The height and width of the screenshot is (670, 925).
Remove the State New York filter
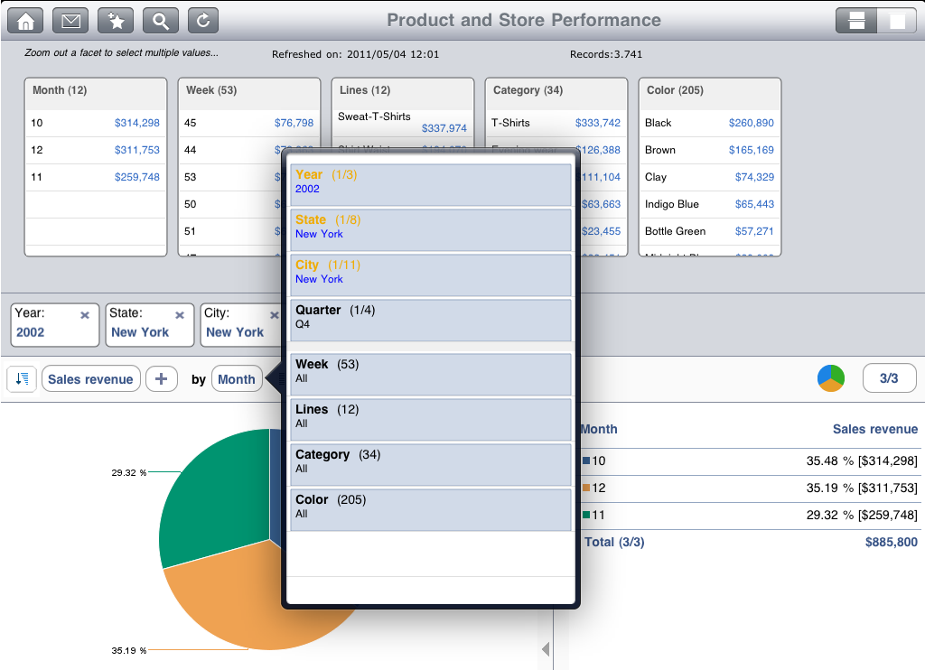point(180,315)
